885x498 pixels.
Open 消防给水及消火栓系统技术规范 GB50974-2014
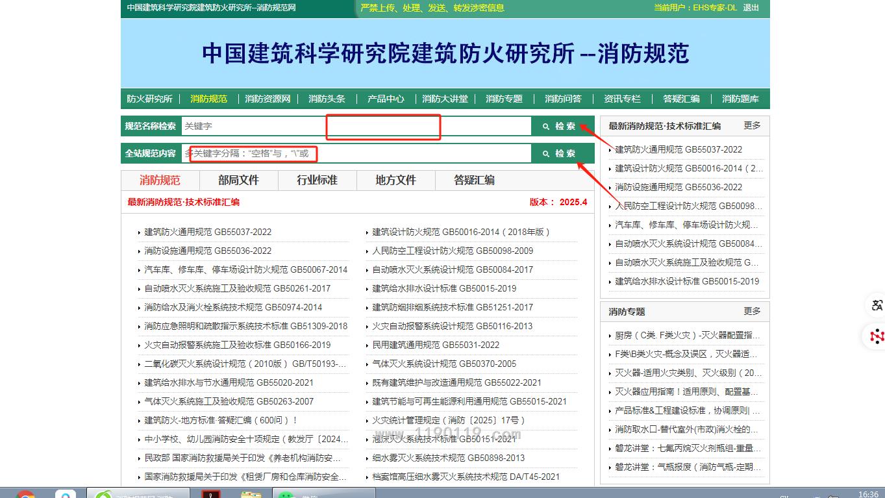tap(233, 307)
